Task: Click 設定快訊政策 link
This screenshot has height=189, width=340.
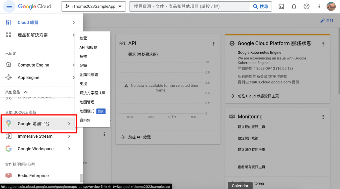Action: click(x=248, y=138)
